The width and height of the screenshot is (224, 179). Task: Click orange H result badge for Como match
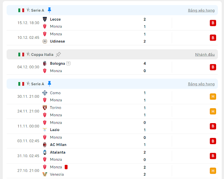click(x=213, y=96)
